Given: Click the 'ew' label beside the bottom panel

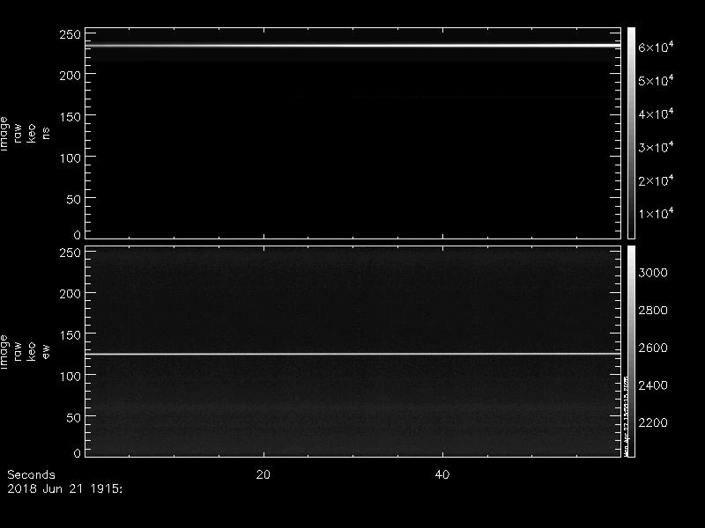Looking at the screenshot, I should tap(46, 351).
